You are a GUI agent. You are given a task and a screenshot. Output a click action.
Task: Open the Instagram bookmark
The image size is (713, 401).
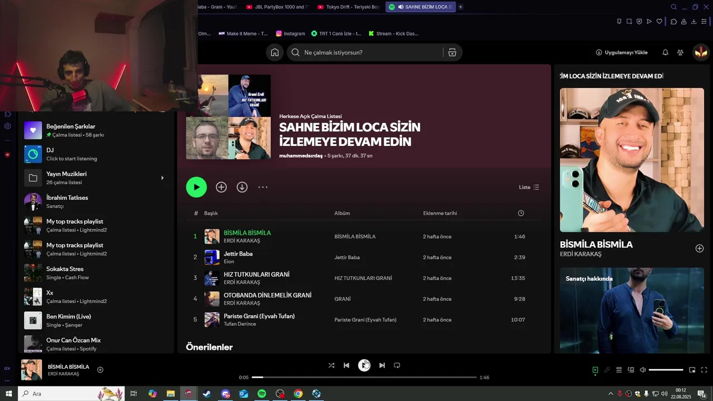(x=291, y=33)
